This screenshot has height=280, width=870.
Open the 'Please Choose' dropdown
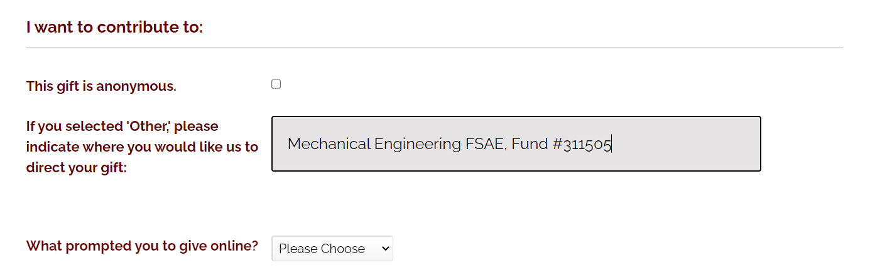coord(332,249)
